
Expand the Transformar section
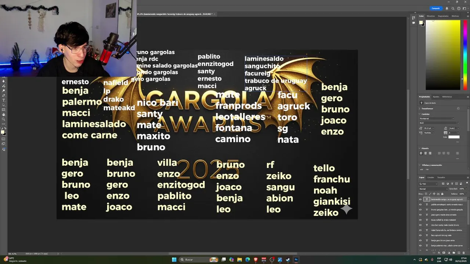click(420, 109)
